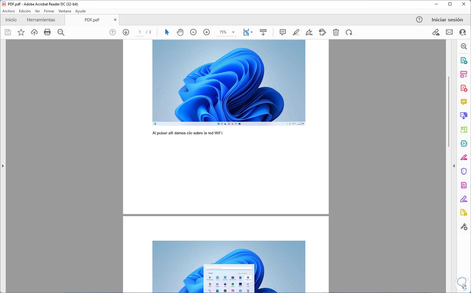Open the Fill and Sign sidebar tool
The width and height of the screenshot is (471, 293).
(464, 199)
